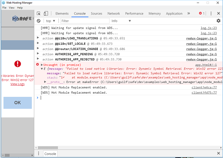
Task: Open redux-logger.js:1 link for SET_LOCALE
Action: [x=202, y=44]
